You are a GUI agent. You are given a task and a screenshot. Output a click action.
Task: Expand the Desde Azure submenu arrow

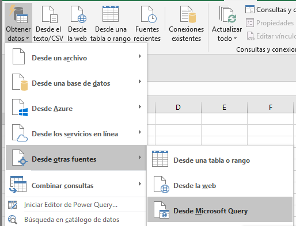click(140, 107)
